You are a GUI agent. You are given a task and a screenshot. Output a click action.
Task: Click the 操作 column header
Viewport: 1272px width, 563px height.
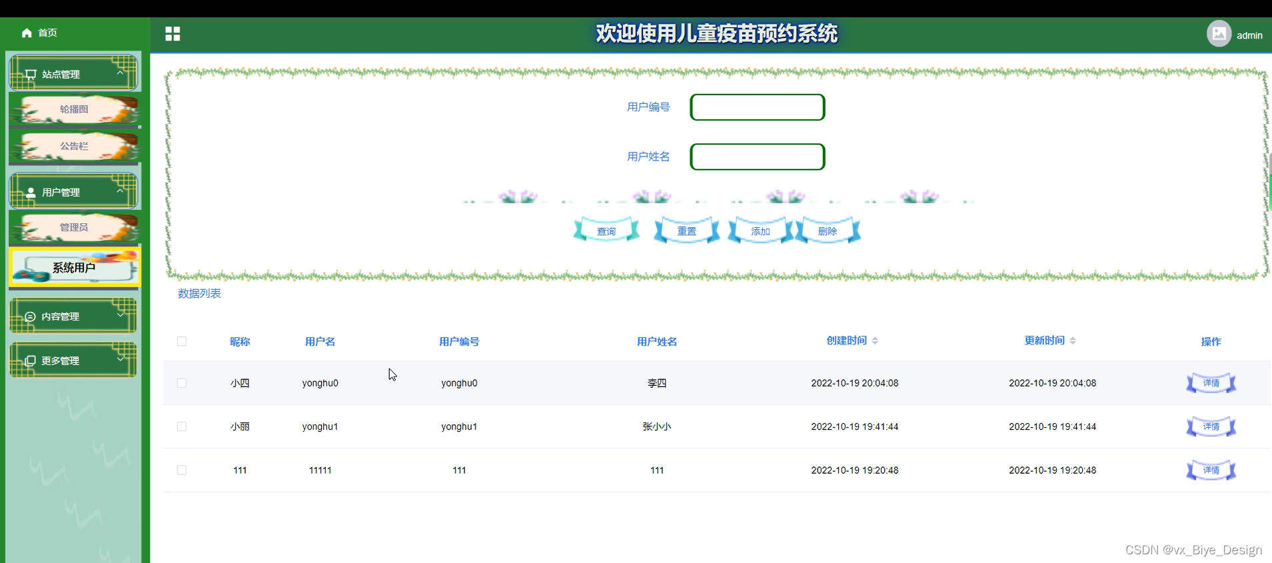[x=1211, y=341]
